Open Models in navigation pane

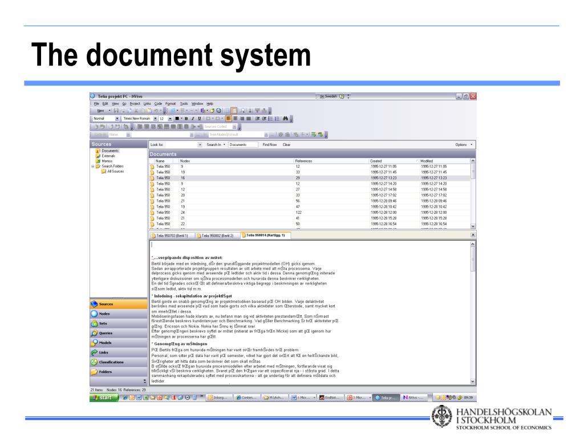point(119,343)
